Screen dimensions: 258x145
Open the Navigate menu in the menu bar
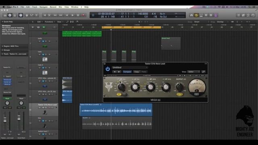point(44,7)
